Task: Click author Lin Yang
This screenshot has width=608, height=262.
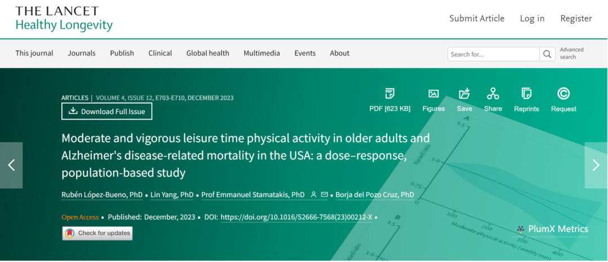Action: [171, 195]
